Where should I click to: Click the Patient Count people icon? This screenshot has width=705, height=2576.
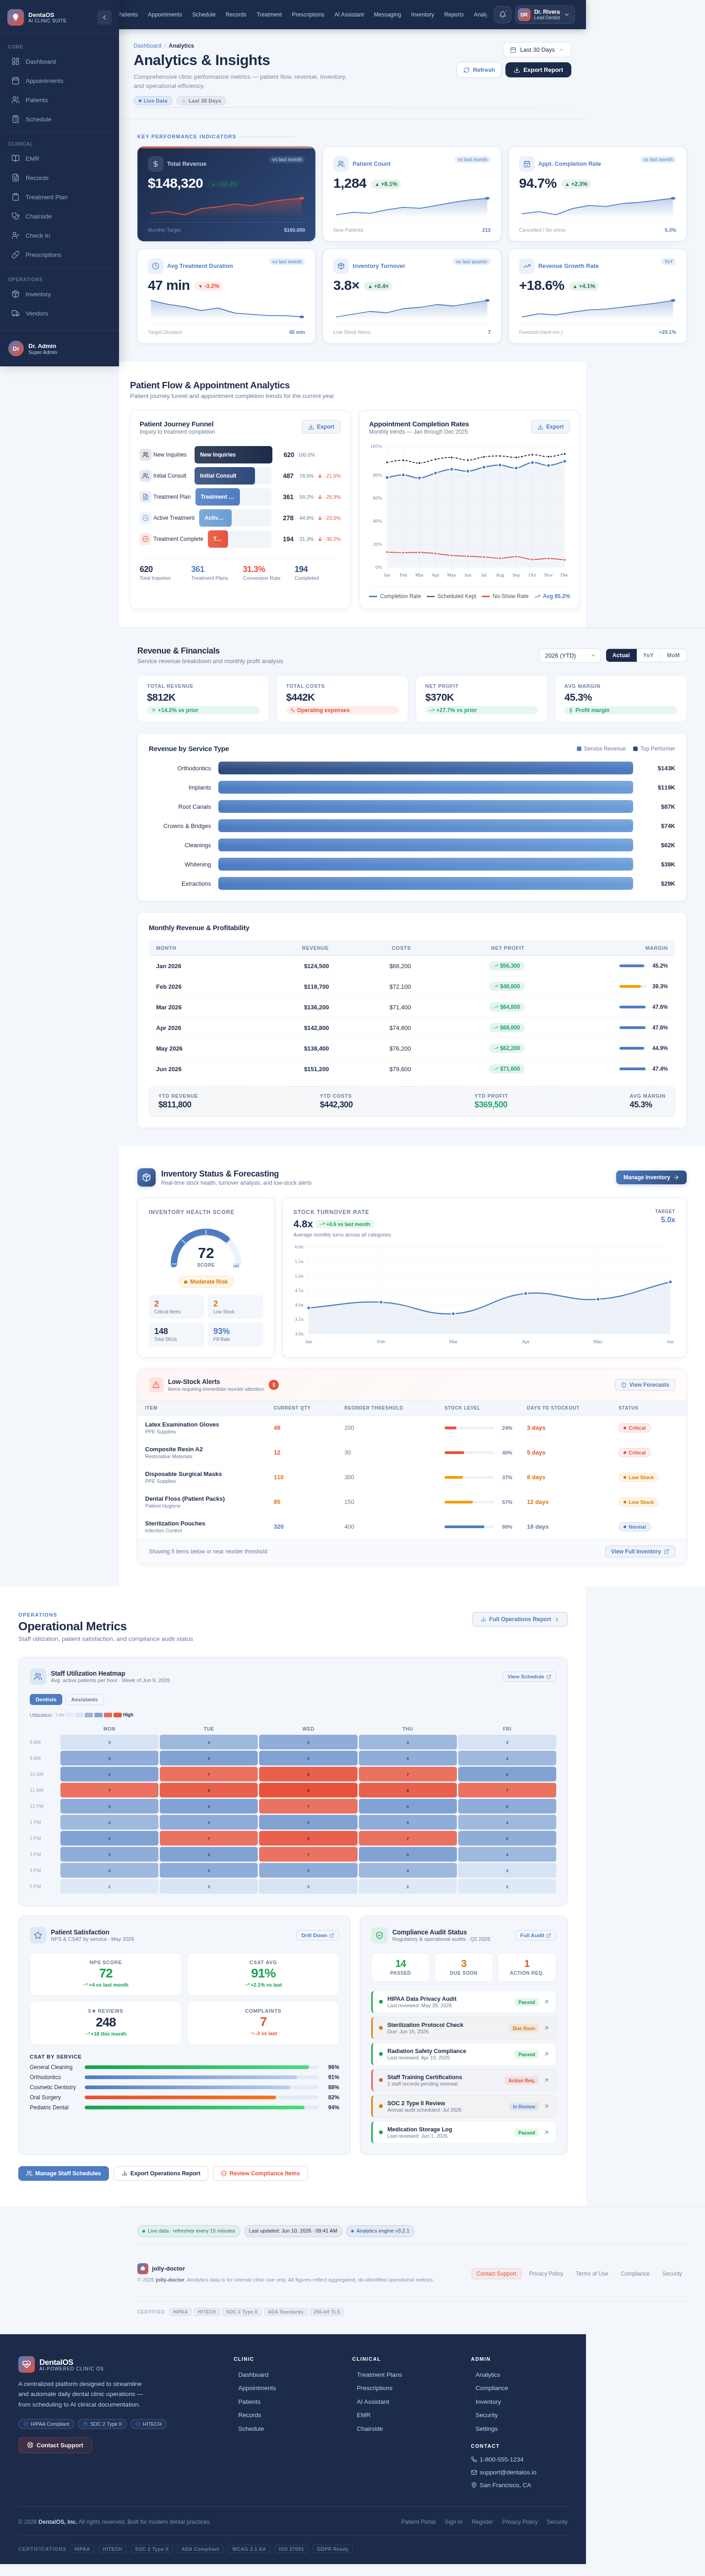point(341,164)
